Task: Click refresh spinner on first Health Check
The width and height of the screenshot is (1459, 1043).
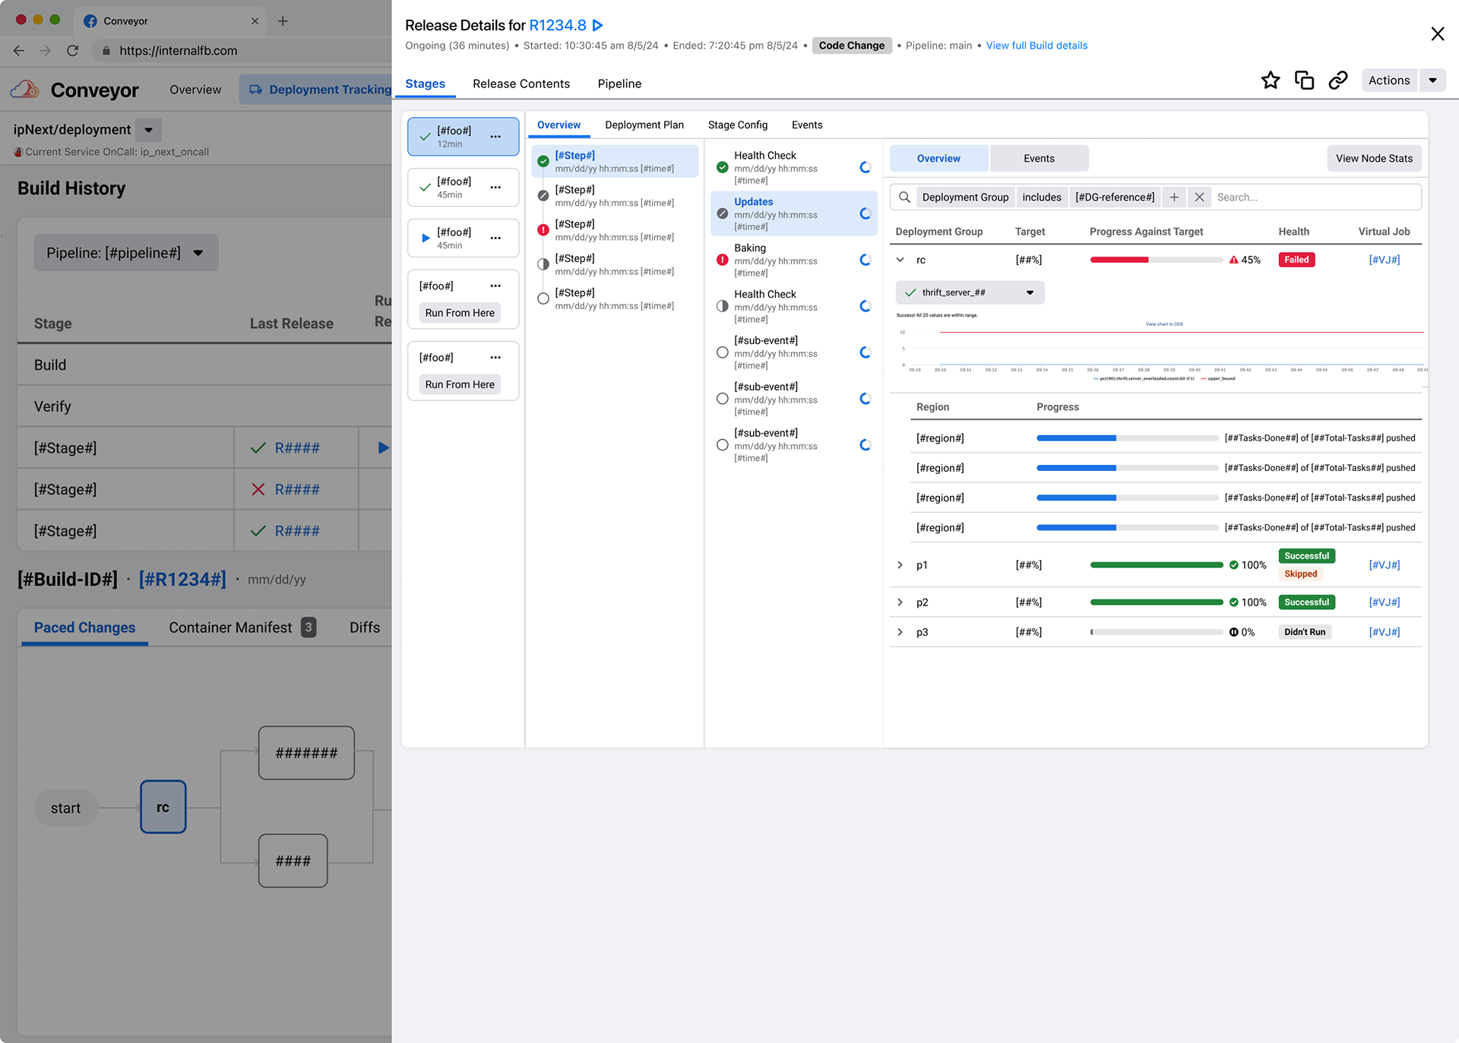Action: (x=865, y=167)
